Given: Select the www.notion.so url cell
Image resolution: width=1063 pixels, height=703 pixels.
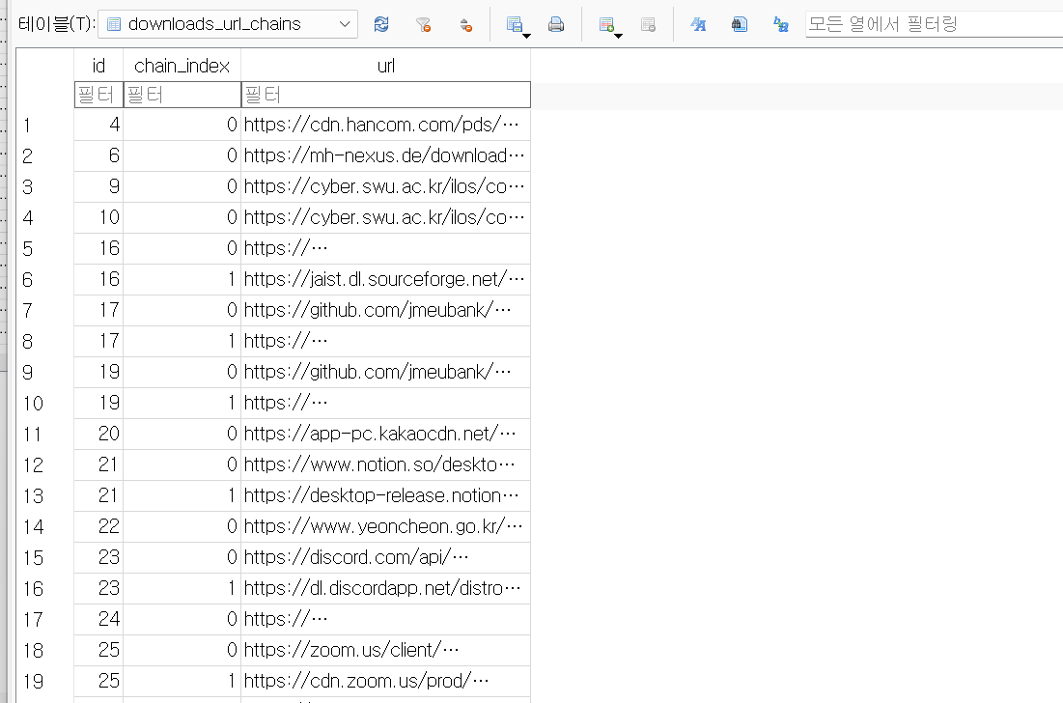Looking at the screenshot, I should click(x=386, y=464).
